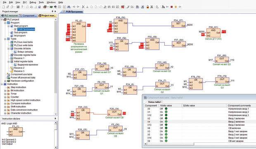The height and width of the screenshot is (149, 256).
Task: Click the padlock icon in toolbar
Action: tap(147, 7)
